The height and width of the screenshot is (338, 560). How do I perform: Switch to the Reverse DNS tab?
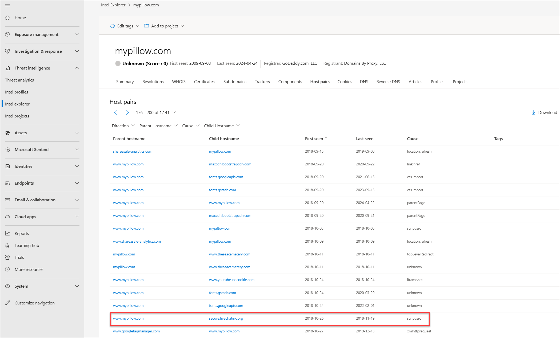pos(388,82)
